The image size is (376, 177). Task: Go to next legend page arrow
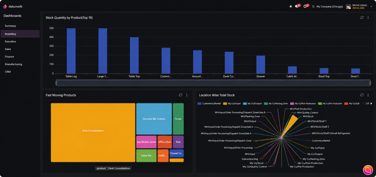[x=371, y=104]
